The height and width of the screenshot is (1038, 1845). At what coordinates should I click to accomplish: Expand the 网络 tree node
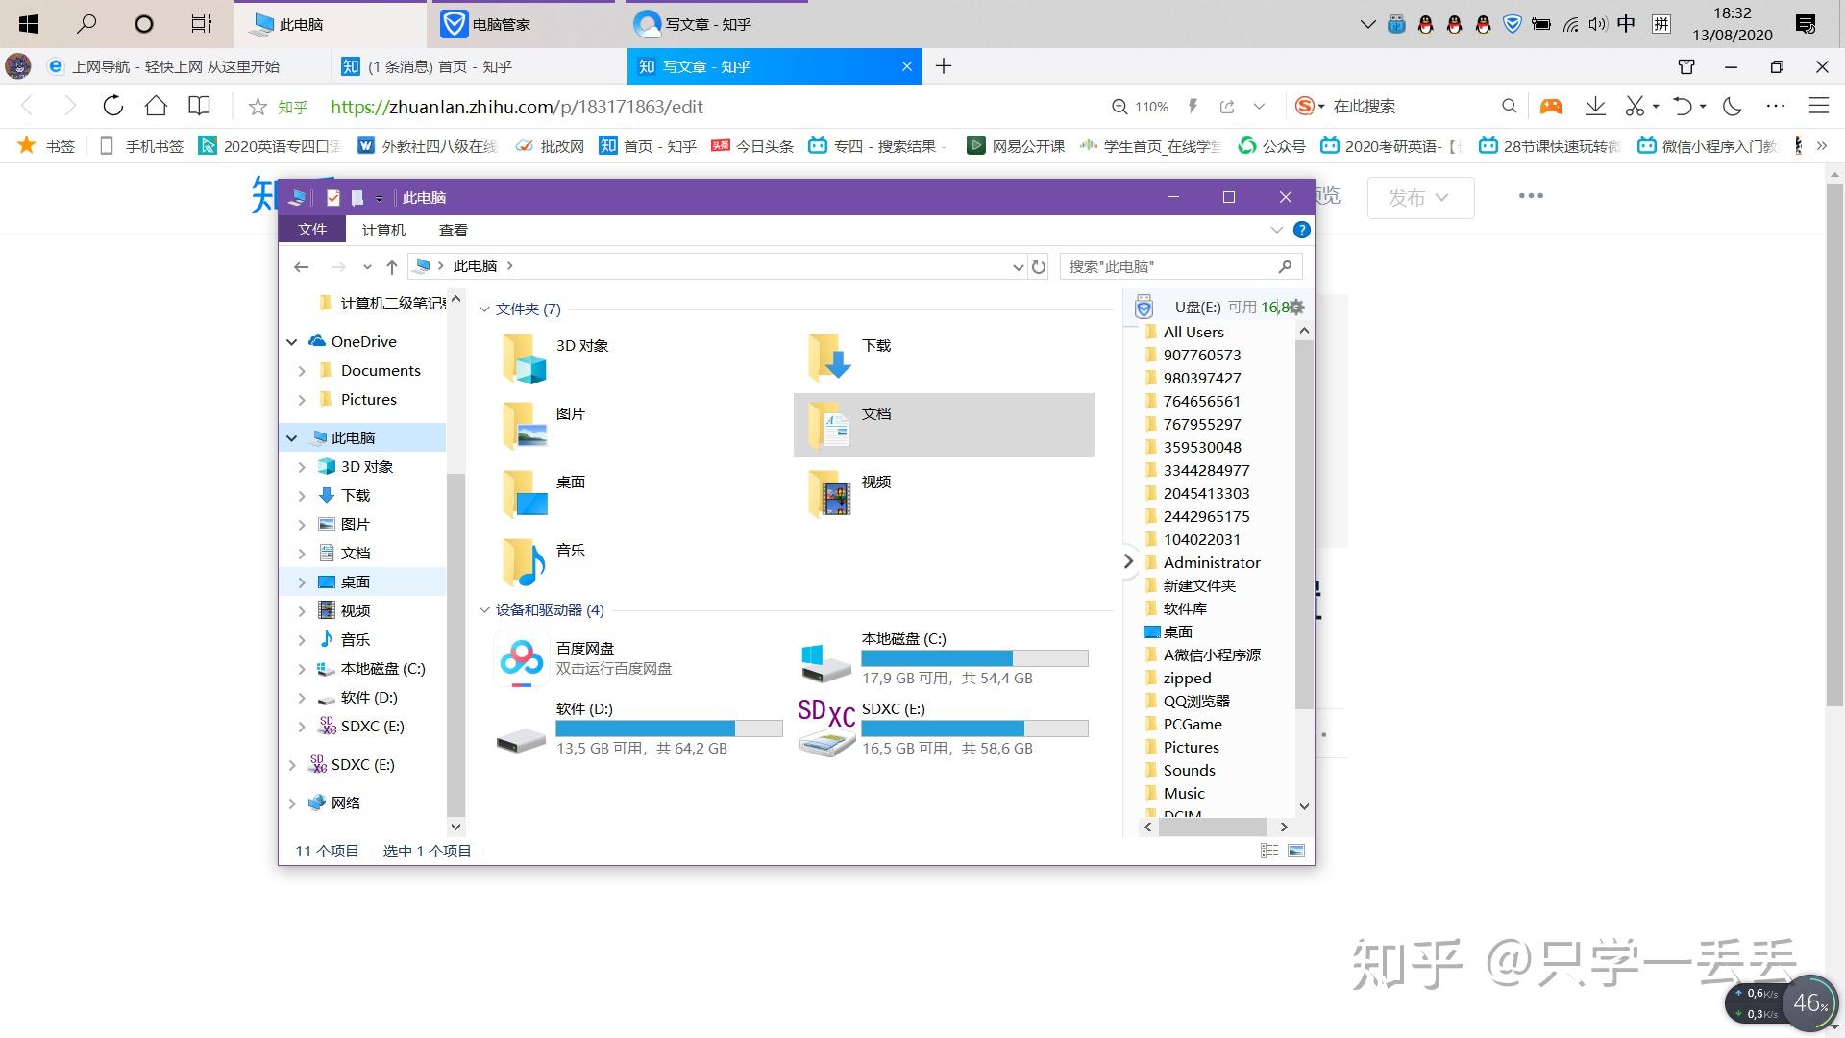point(292,803)
